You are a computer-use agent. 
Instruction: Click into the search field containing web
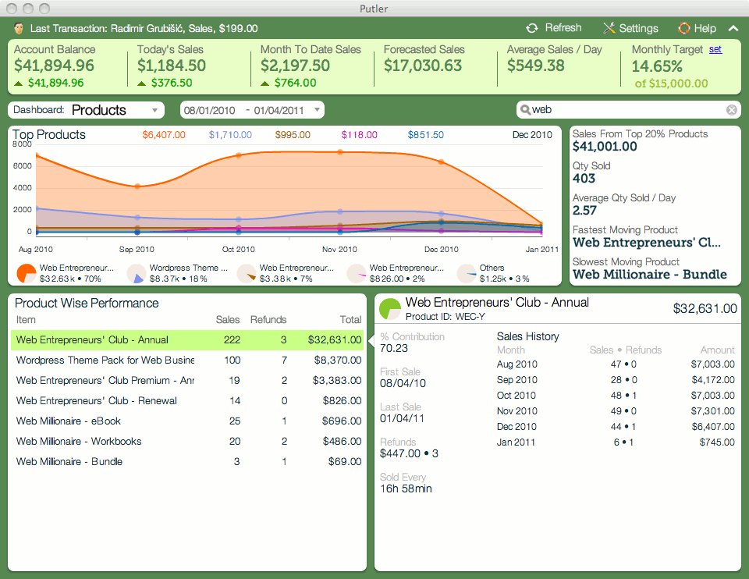coord(628,110)
